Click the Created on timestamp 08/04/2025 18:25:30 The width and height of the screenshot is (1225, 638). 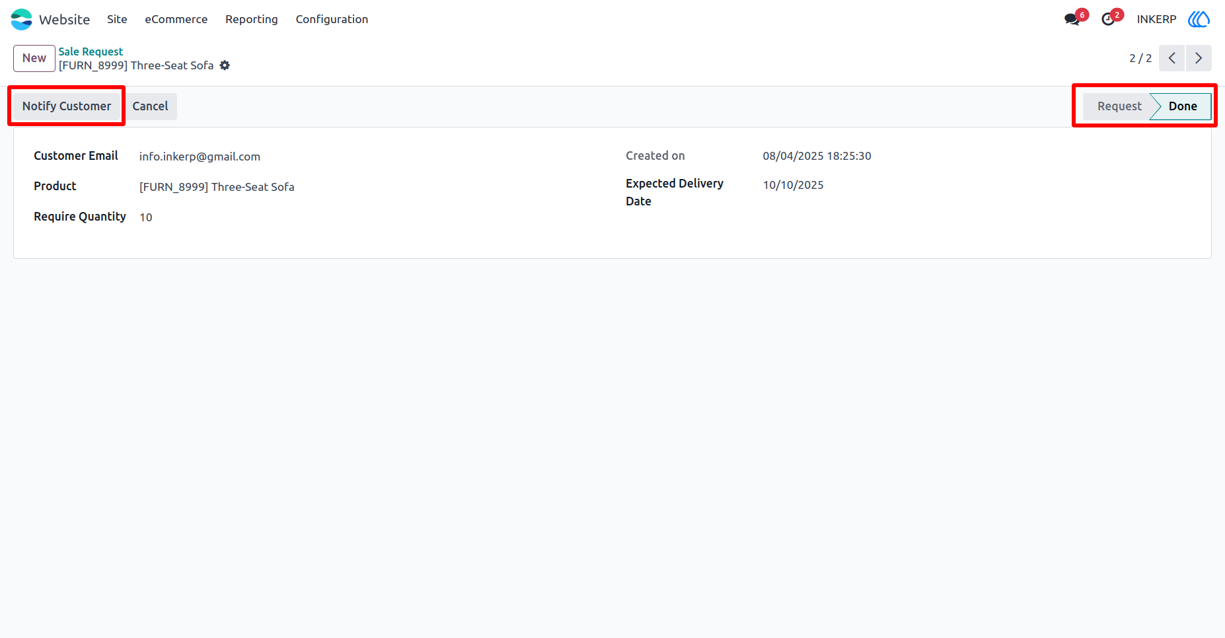click(x=817, y=156)
